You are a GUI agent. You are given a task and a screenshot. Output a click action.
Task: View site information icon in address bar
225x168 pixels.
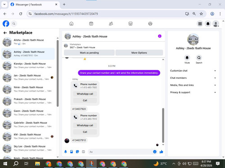click(x=30, y=14)
